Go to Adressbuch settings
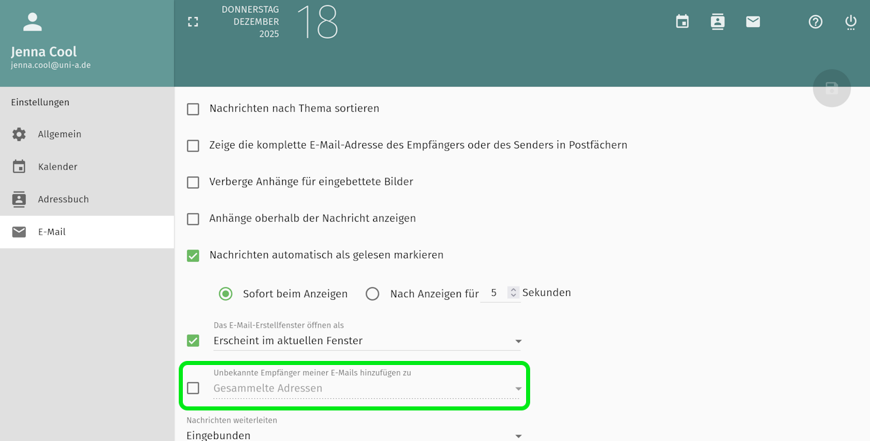Image resolution: width=870 pixels, height=441 pixels. [63, 199]
